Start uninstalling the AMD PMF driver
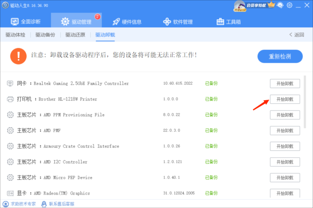313x208 pixels. (285, 131)
